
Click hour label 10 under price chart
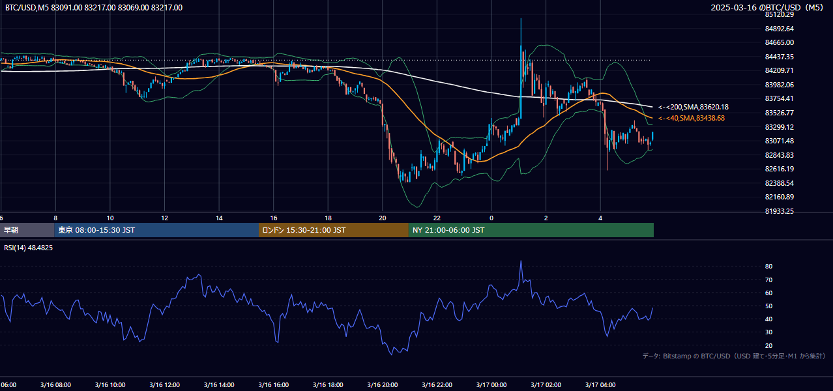click(110, 218)
